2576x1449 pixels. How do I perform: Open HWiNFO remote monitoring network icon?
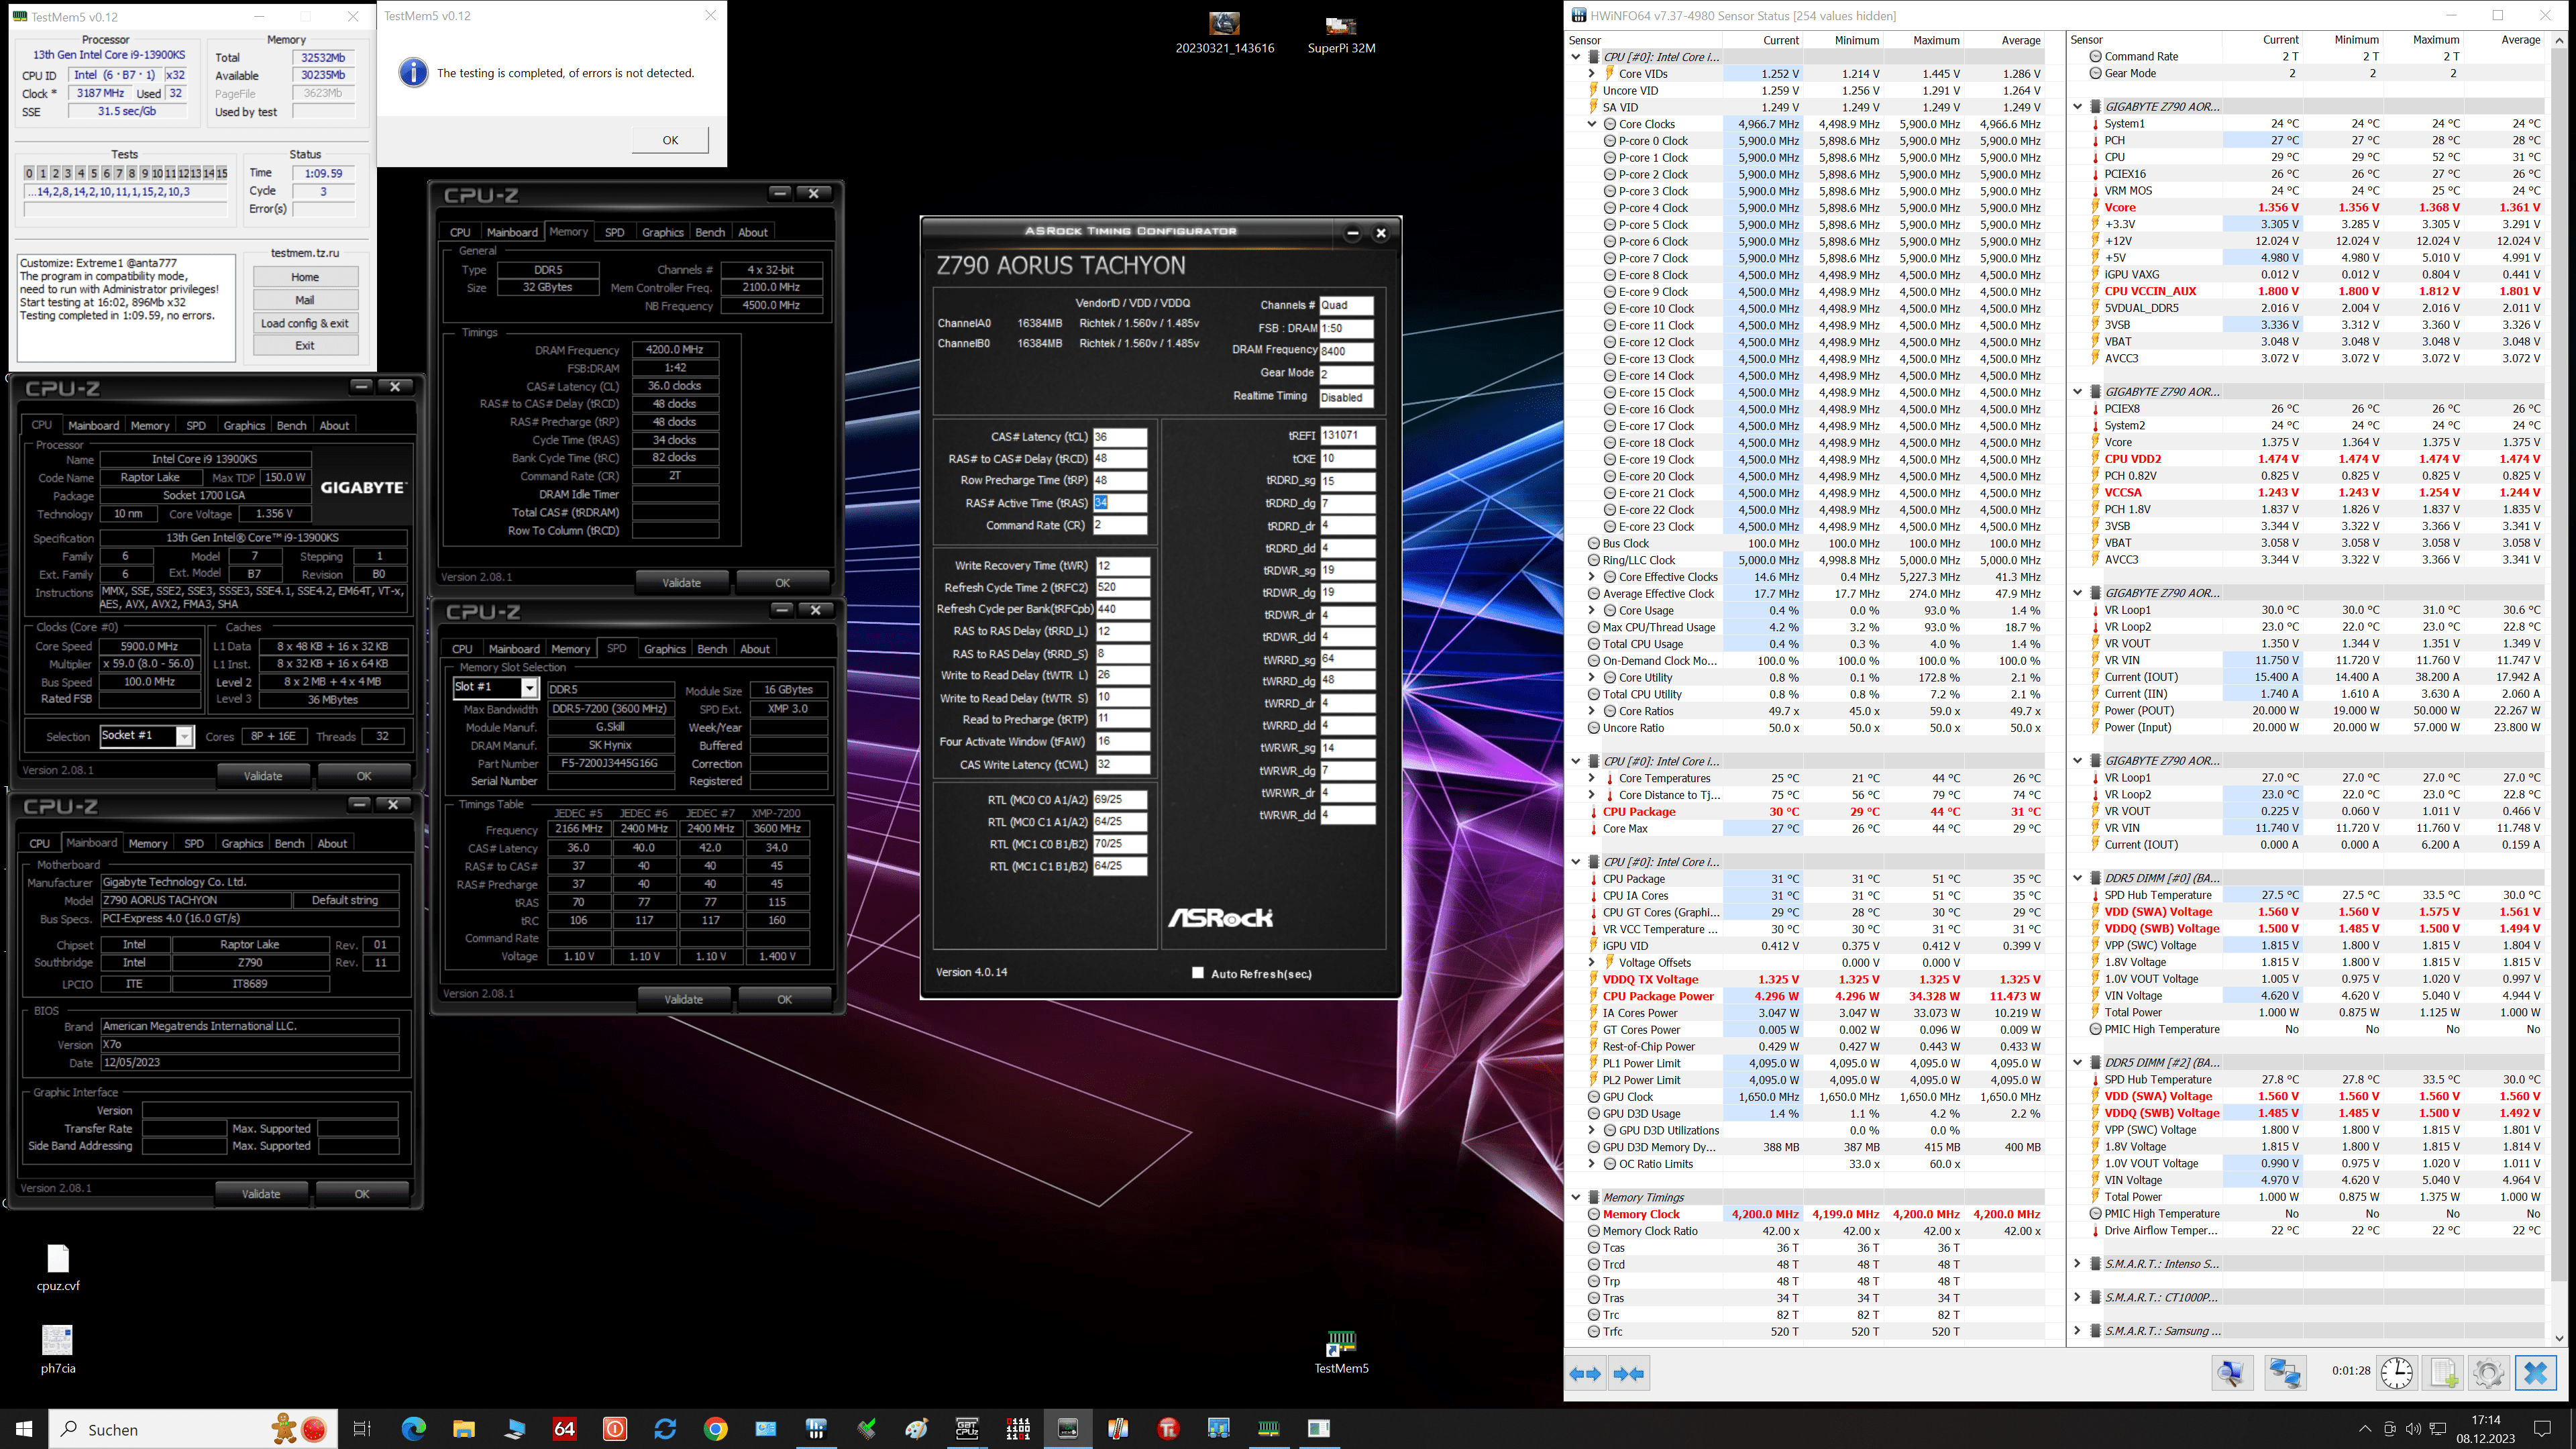(2285, 1373)
